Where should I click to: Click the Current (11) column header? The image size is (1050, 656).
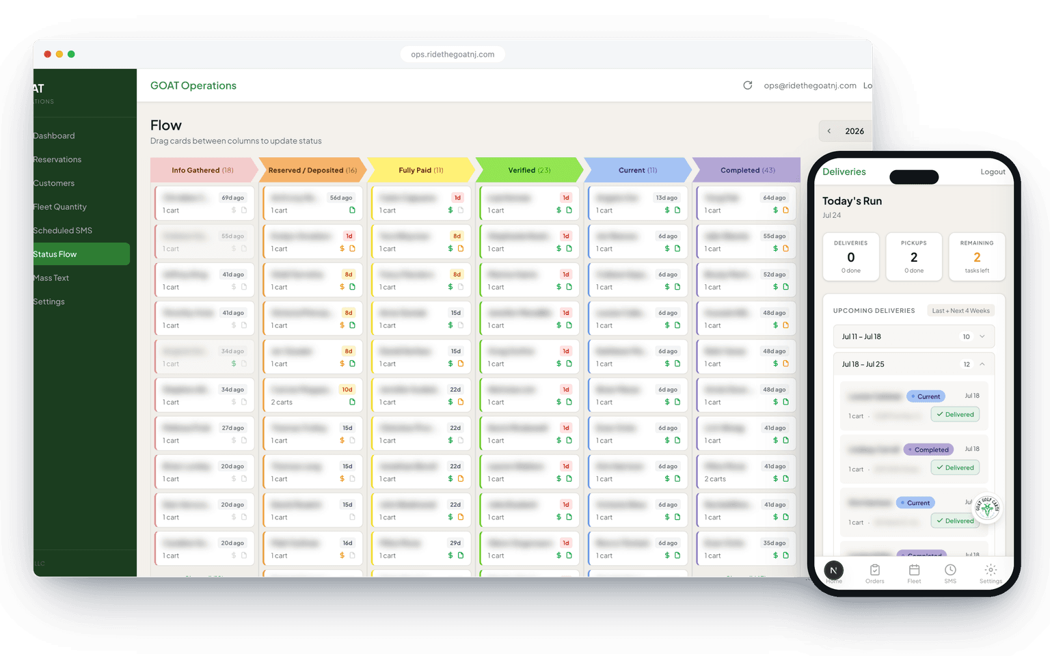pyautogui.click(x=638, y=170)
